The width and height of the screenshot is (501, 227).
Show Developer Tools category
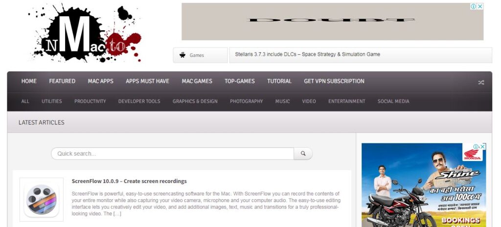[x=139, y=101]
